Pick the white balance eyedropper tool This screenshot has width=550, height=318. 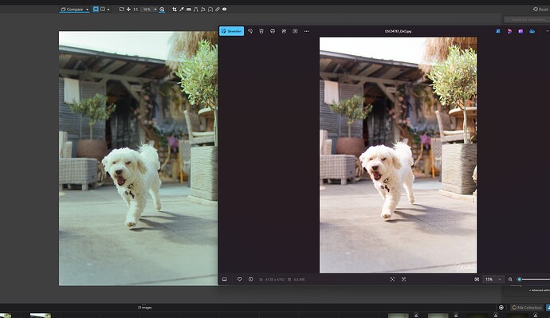(182, 10)
